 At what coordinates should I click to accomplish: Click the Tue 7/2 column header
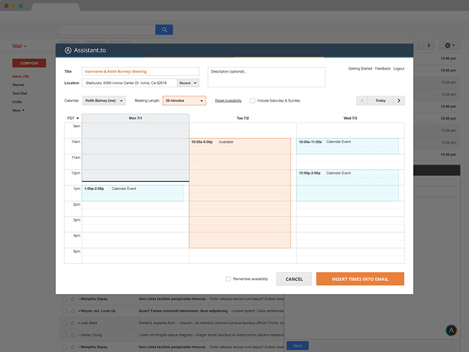coord(243,119)
